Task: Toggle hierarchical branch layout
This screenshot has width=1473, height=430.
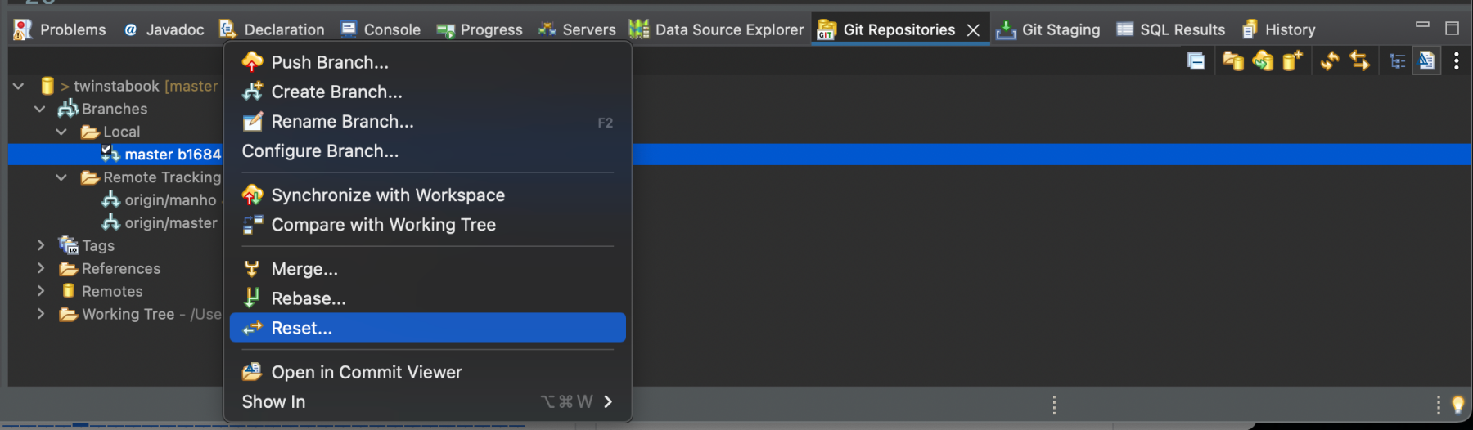Action: click(1398, 61)
